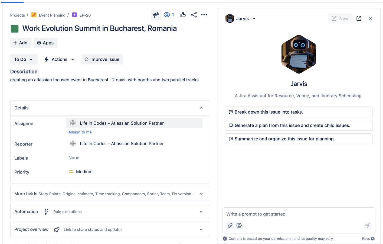Click the paperclip attach icon in prompt box
Image resolution: width=383 pixels, height=244 pixels.
click(x=230, y=225)
